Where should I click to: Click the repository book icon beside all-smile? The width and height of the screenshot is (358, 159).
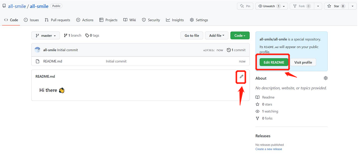coord(4,6)
